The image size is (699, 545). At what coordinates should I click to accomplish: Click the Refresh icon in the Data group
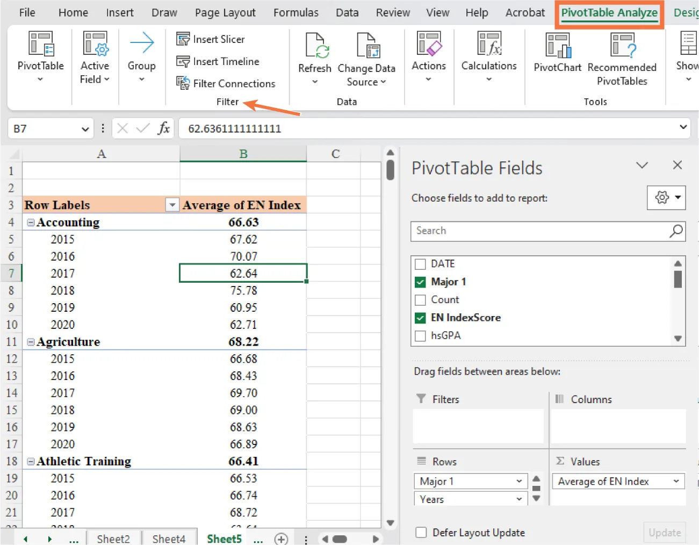coord(314,45)
